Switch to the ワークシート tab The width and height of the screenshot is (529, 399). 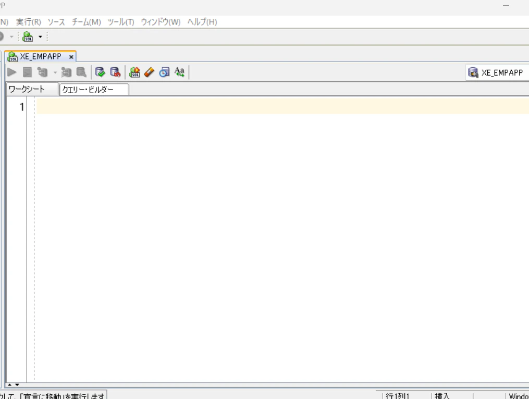32,90
